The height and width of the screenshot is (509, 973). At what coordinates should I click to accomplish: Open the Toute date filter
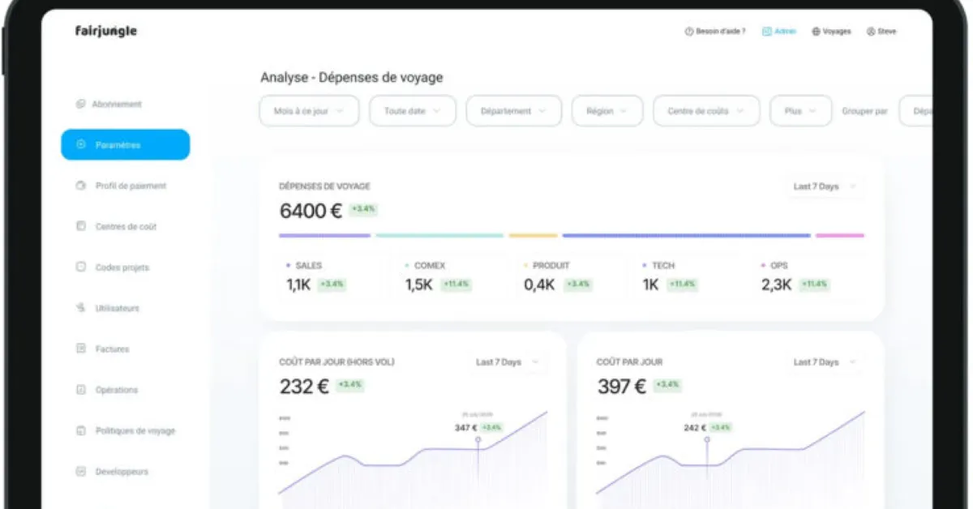click(x=413, y=111)
